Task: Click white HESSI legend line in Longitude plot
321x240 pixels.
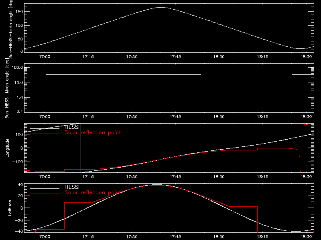Action: point(45,128)
